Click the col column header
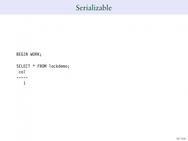The height and width of the screenshot is (141, 188). coord(22,72)
